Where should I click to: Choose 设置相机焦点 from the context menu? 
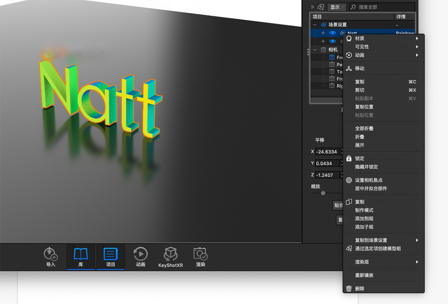click(x=369, y=180)
